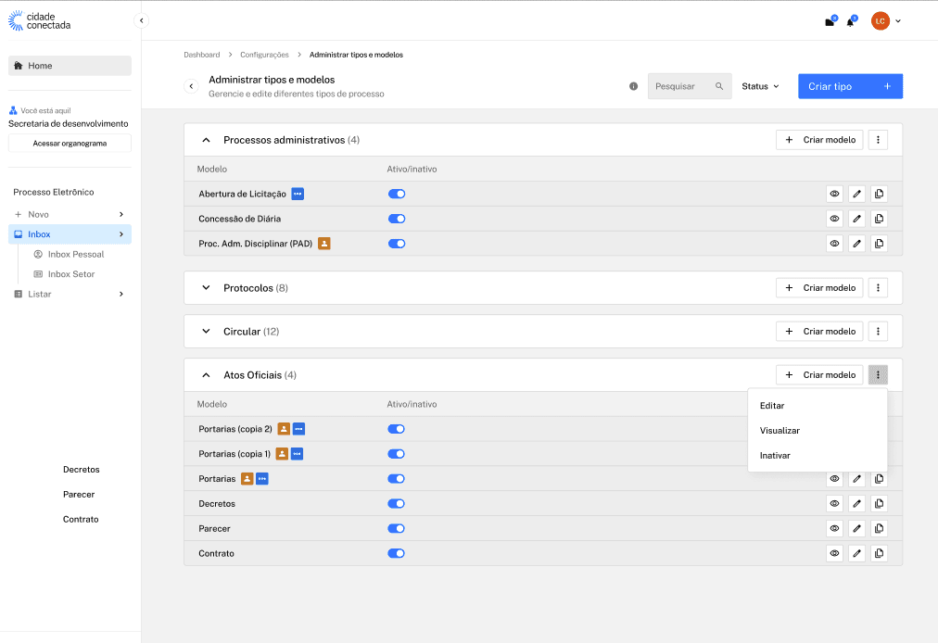
Task: Open the Status filter dropdown
Action: (x=760, y=86)
